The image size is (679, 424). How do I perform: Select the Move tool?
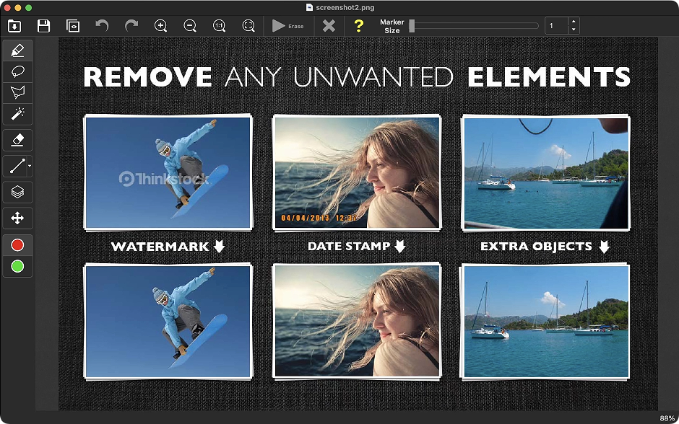coord(17,218)
